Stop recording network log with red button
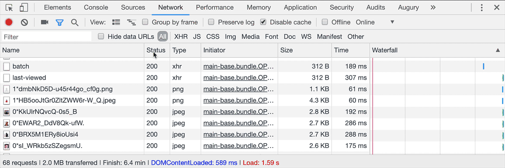Screen dimensions: 505x168 pos(9,22)
